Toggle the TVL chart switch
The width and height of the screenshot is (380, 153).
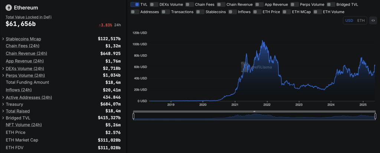click(135, 4)
